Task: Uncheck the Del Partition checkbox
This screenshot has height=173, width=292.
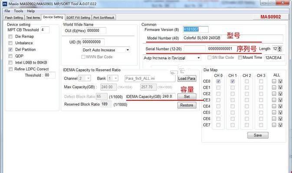Action: point(10,50)
